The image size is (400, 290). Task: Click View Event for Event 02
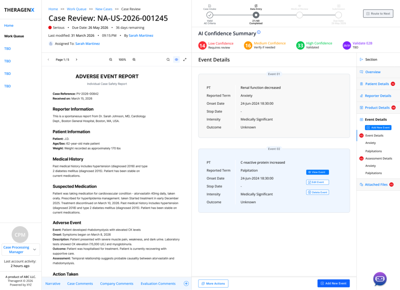tap(317, 172)
